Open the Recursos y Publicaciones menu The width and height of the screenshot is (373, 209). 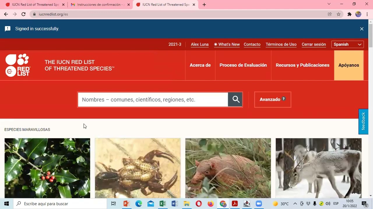tap(302, 65)
